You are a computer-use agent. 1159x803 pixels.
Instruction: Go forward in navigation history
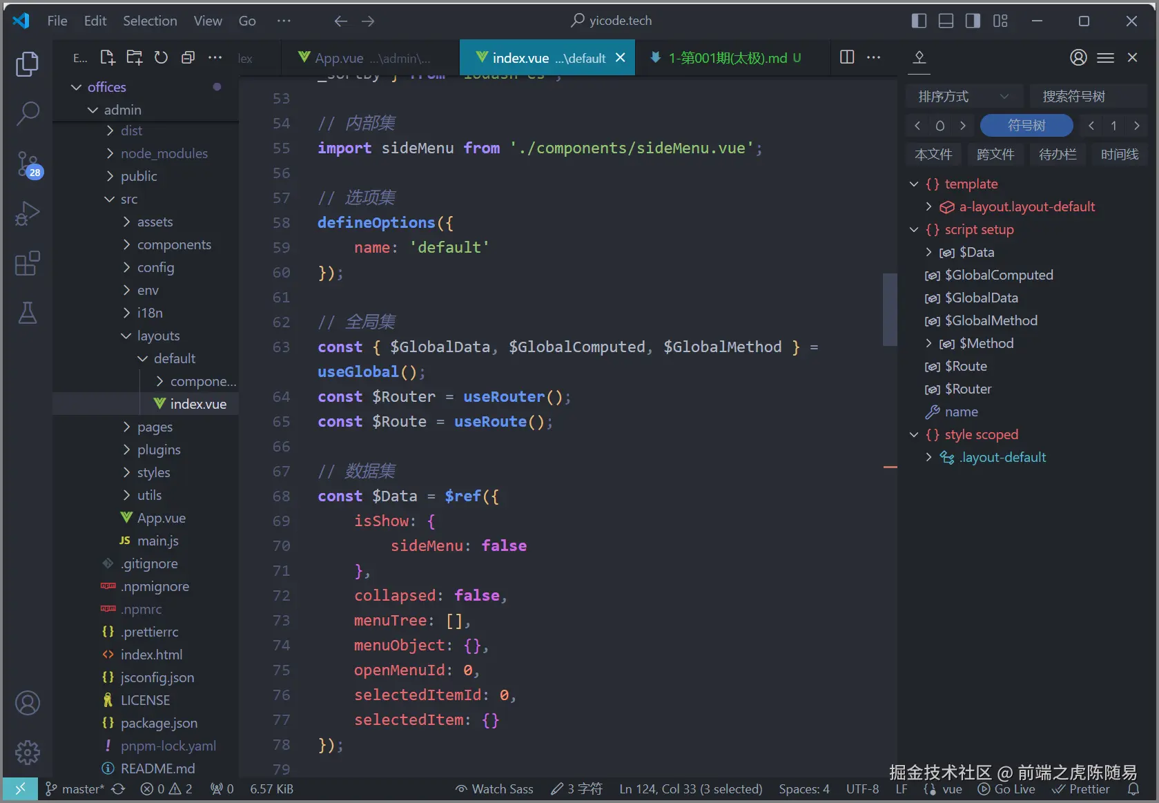coord(368,21)
